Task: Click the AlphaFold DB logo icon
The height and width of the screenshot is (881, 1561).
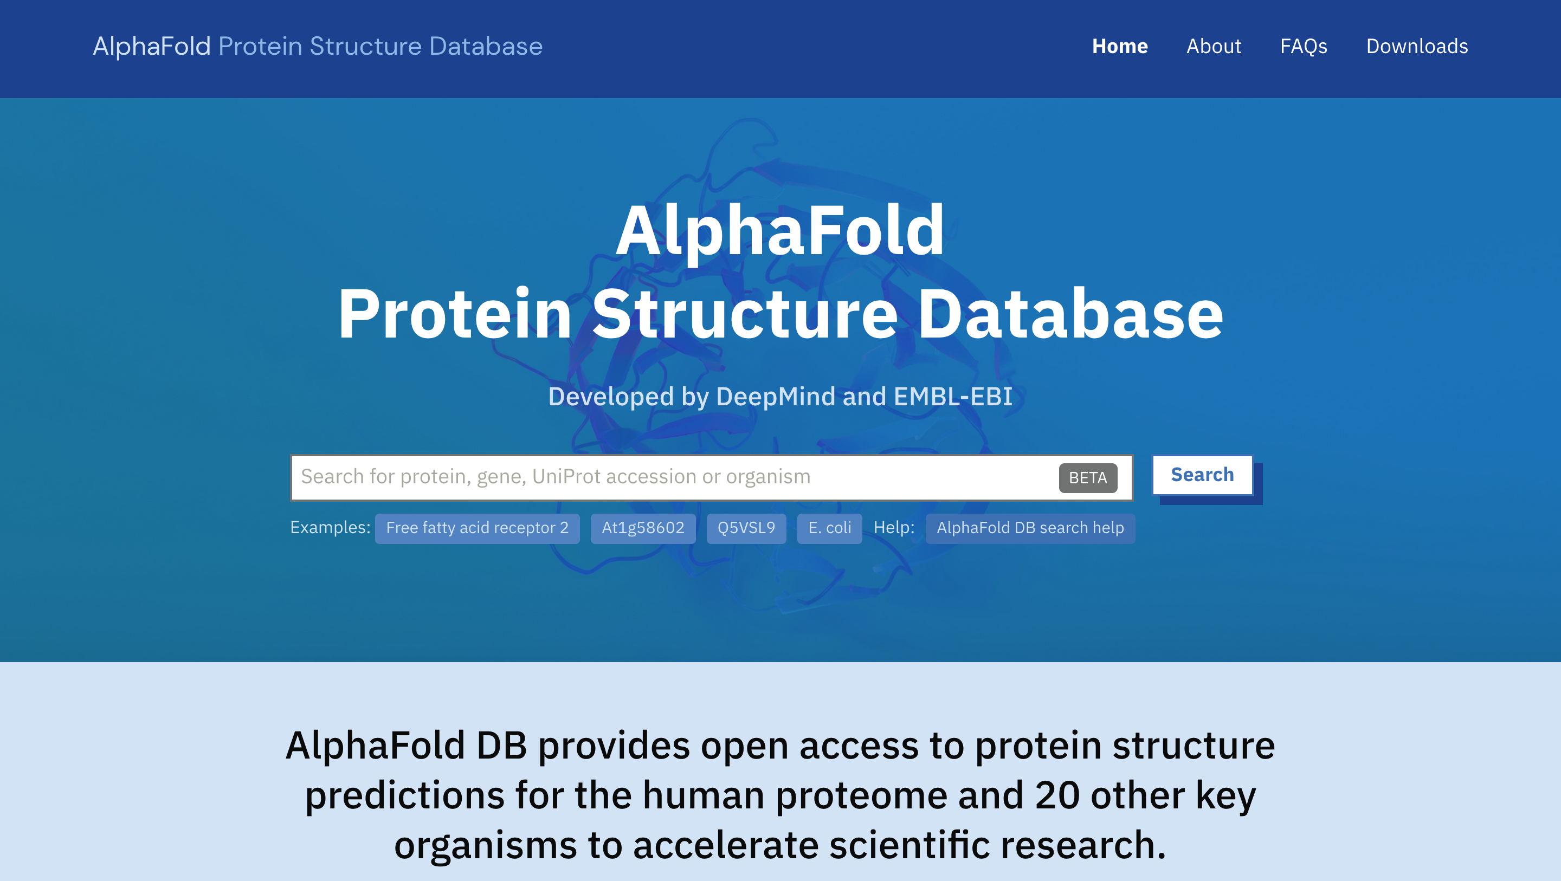Action: pos(317,46)
